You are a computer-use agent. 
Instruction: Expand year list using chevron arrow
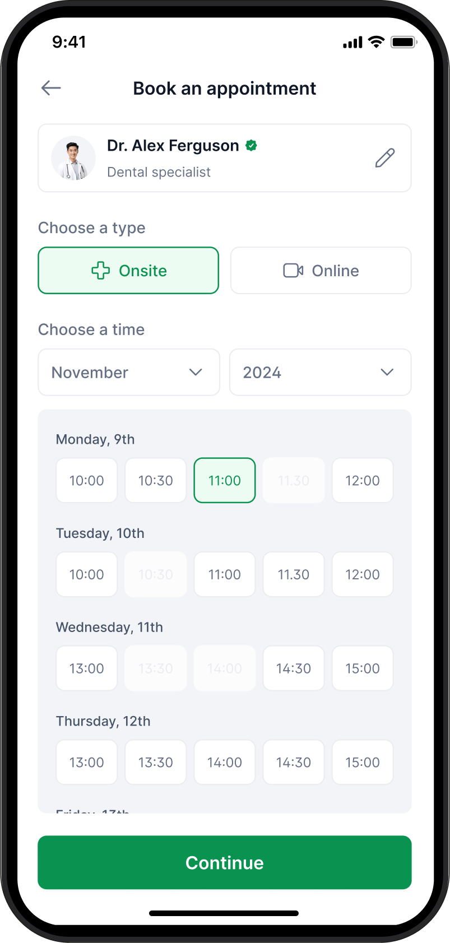tap(387, 373)
